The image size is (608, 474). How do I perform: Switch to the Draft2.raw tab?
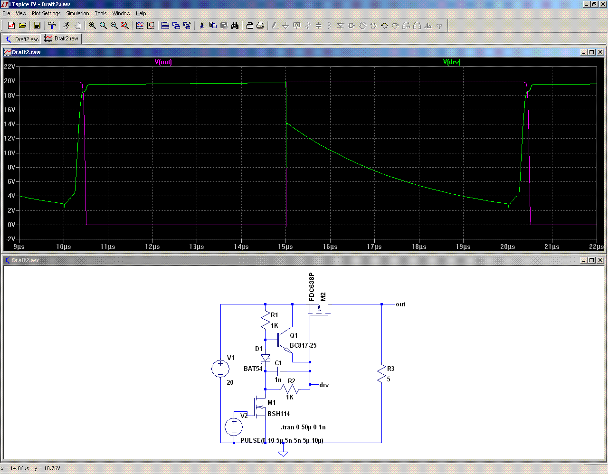pyautogui.click(x=62, y=38)
